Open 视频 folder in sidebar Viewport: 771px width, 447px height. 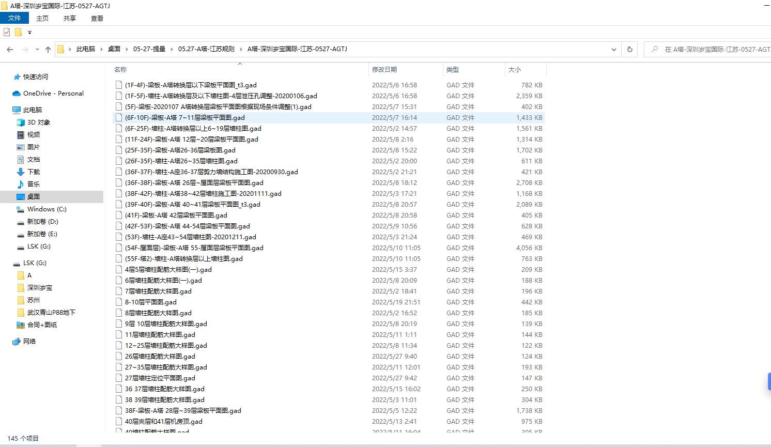[34, 134]
